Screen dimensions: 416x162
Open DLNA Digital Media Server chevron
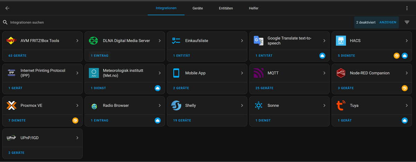[x=160, y=40]
